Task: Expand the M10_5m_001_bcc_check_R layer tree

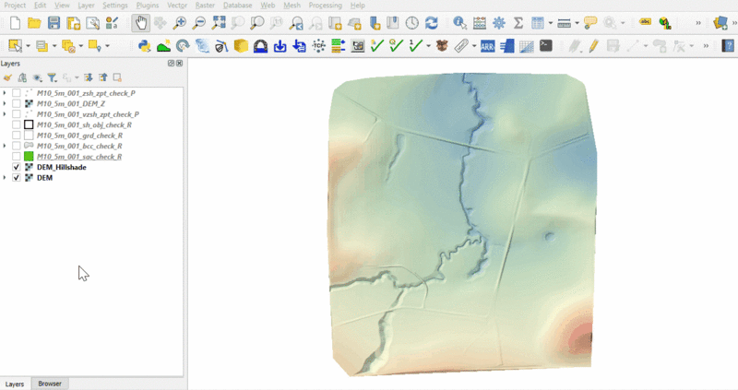Action: coord(6,146)
